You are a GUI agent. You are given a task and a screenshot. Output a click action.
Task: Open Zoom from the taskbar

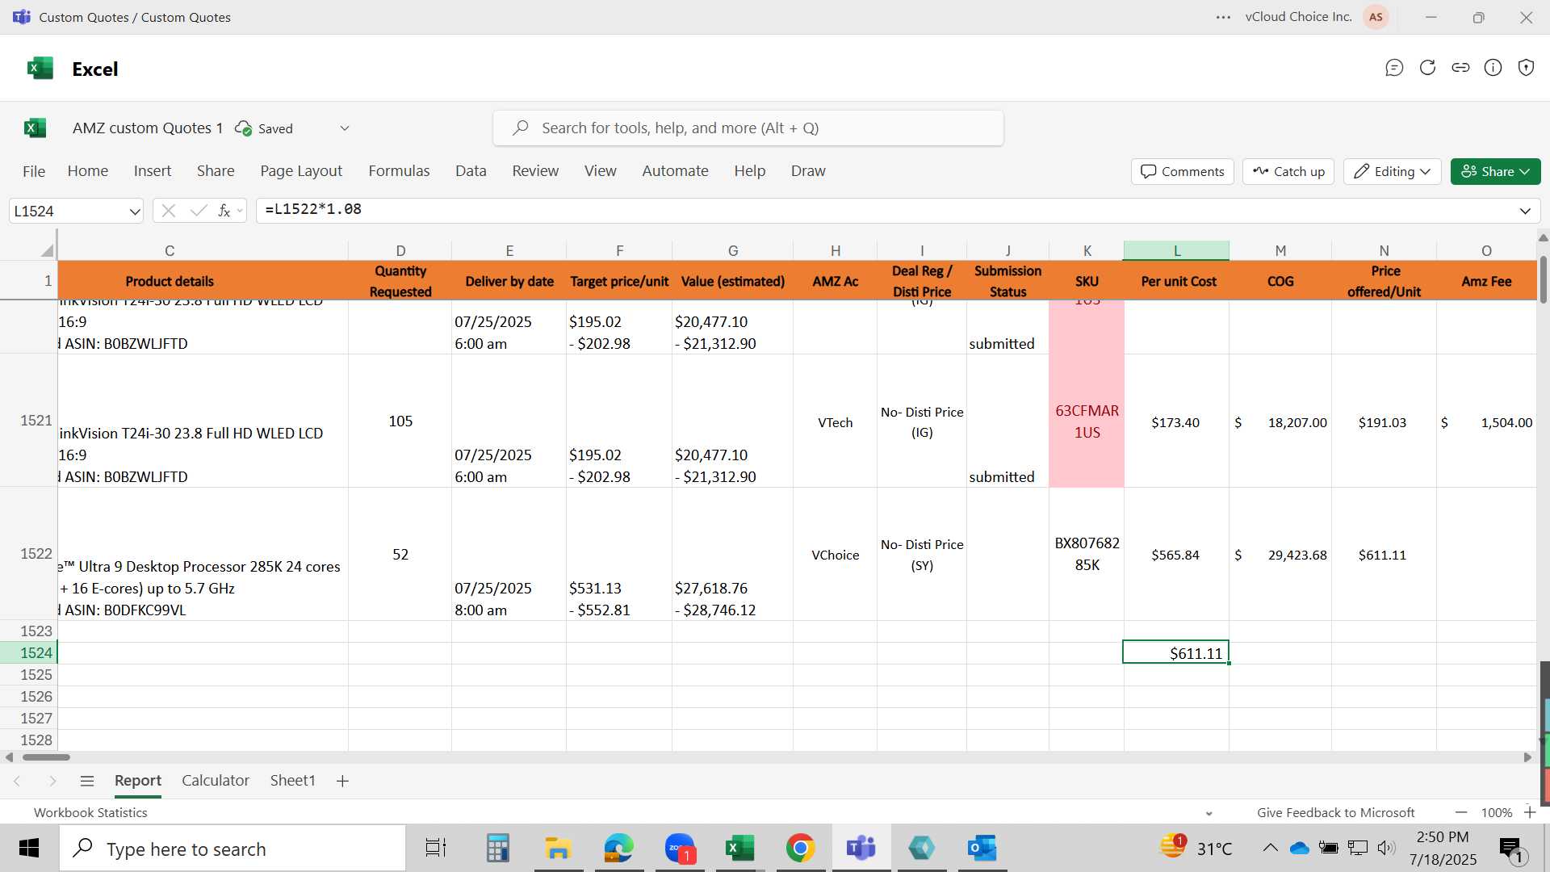click(x=680, y=848)
